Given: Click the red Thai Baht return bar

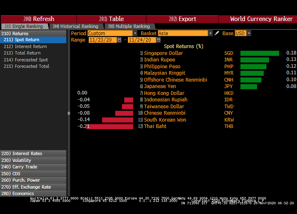Looking at the screenshot, I should (110, 126).
